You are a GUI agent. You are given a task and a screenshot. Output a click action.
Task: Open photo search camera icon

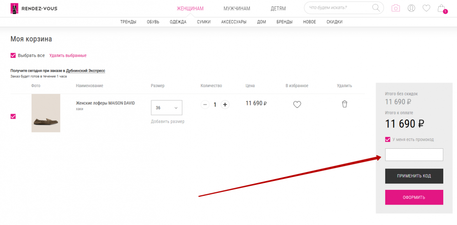[396, 8]
